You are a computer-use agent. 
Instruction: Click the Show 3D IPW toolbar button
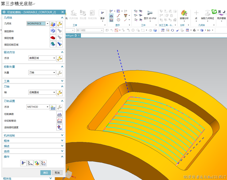click(x=150, y=15)
